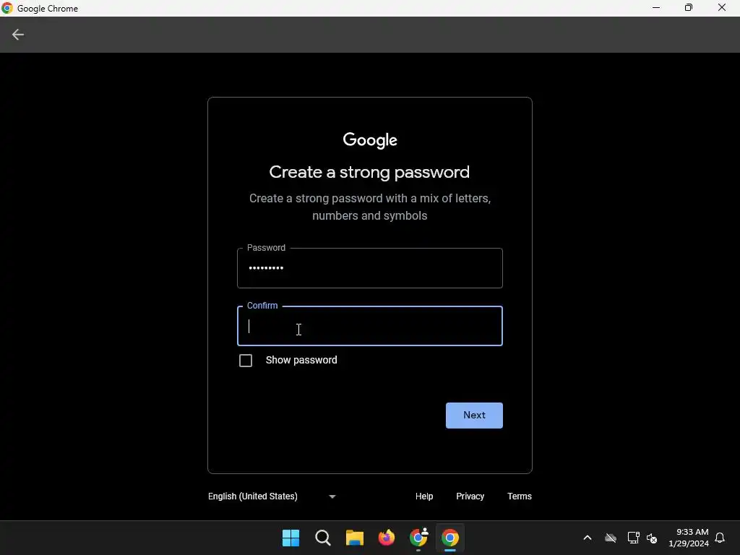740x555 pixels.
Task: Close the Google Chrome window
Action: tap(722, 8)
